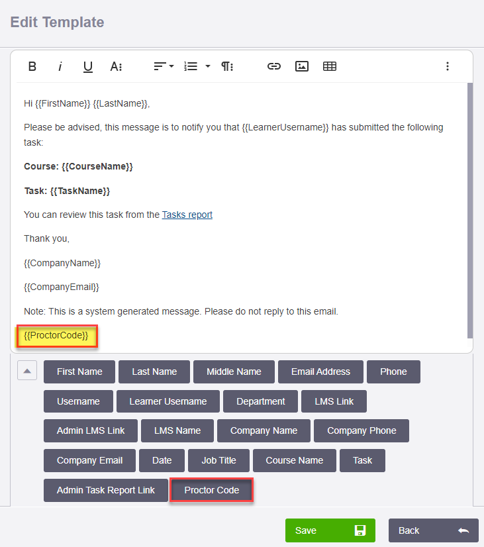The width and height of the screenshot is (484, 547).
Task: Save the template
Action: tap(330, 530)
